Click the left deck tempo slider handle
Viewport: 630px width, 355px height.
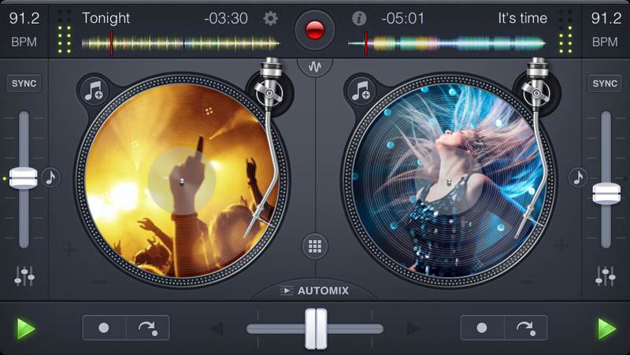24,178
